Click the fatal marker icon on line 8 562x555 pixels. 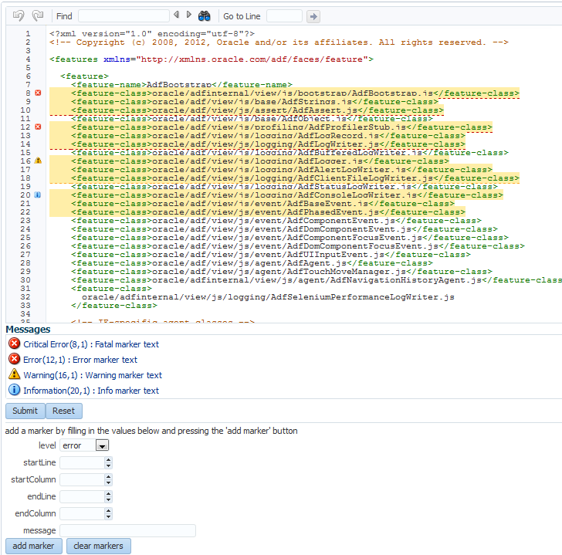click(38, 93)
